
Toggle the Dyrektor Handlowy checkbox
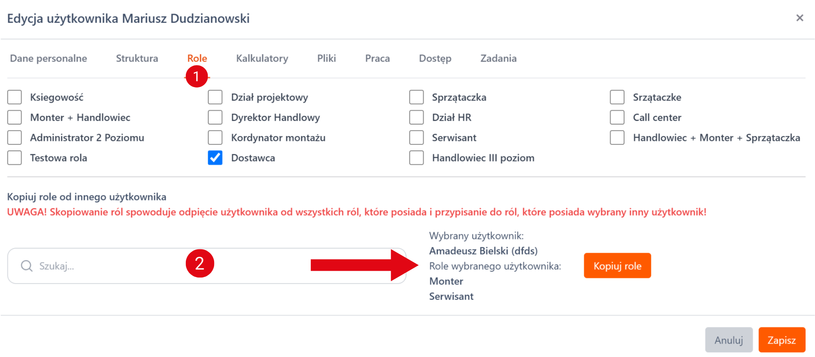pos(215,117)
